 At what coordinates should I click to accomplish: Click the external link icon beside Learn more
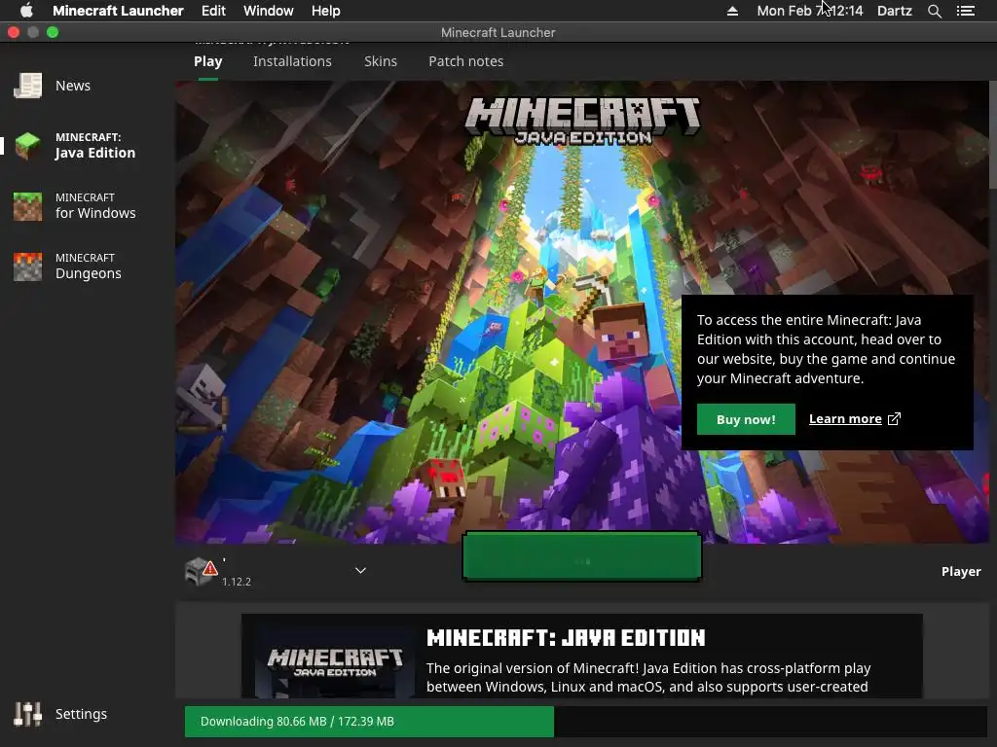[894, 419]
